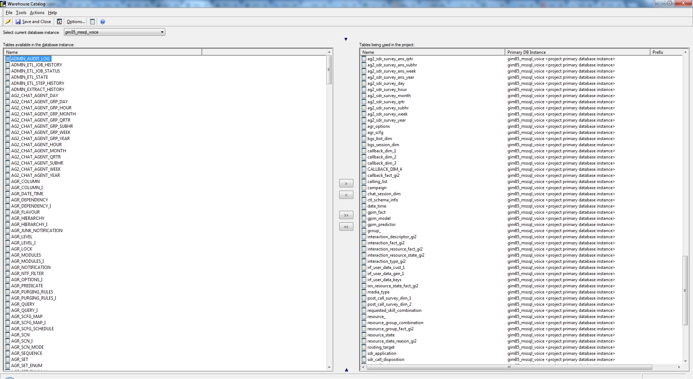693x379 pixels.
Task: Click the table icon beside AGR_QUERY
Action: coord(8,304)
